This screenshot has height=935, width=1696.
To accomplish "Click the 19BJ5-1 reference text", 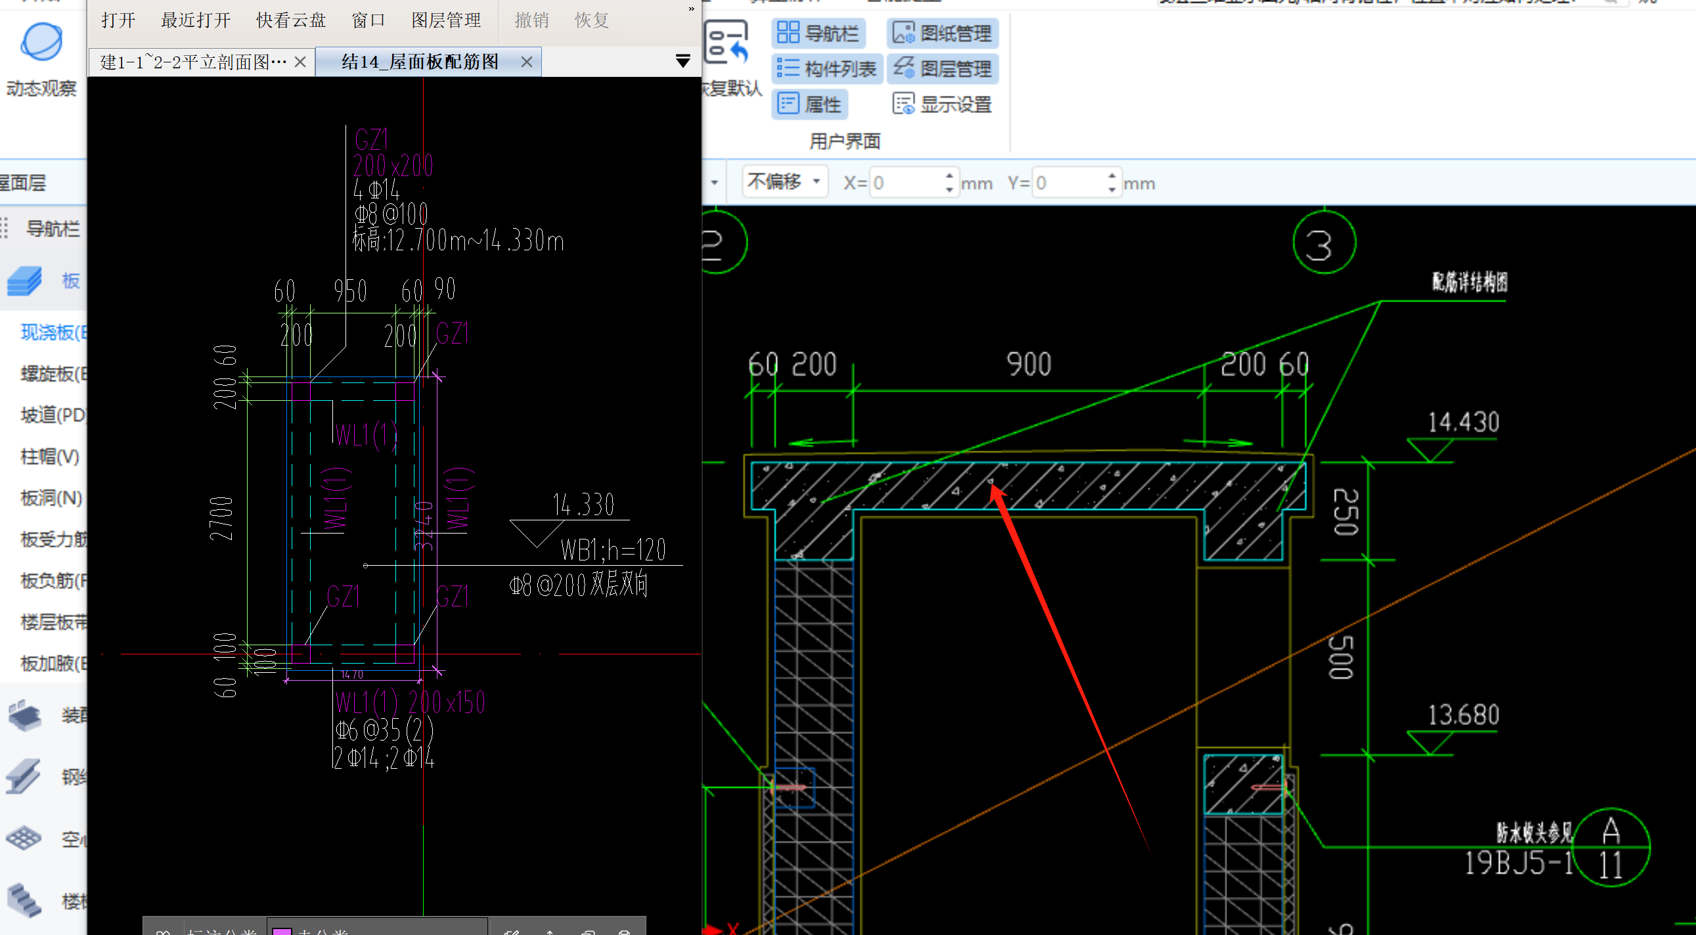I will pos(1518,863).
